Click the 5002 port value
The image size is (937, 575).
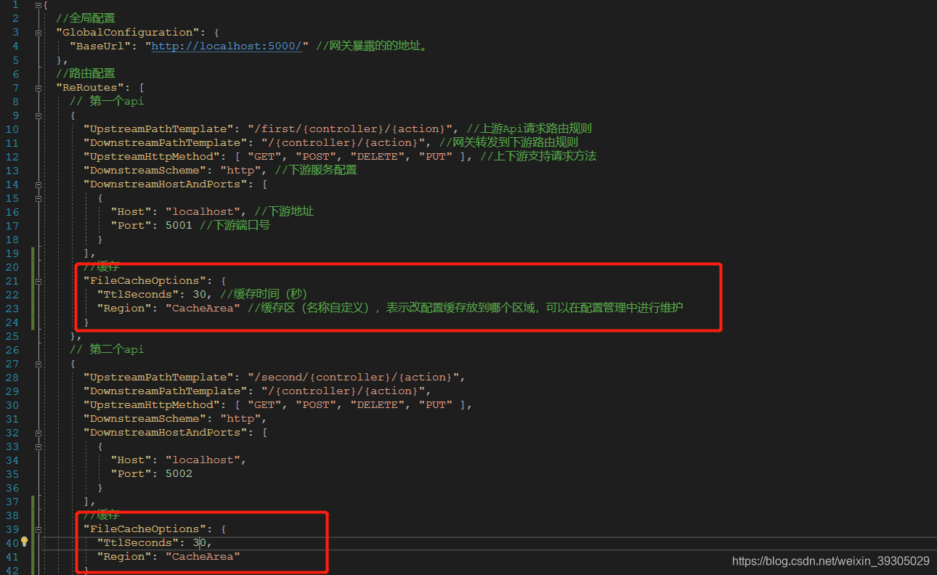[179, 473]
